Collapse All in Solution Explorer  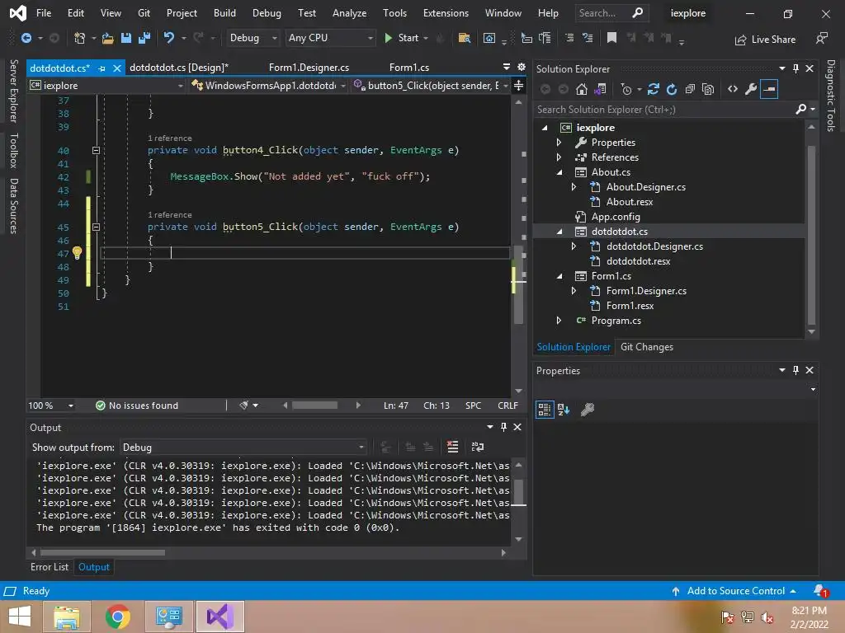click(690, 89)
